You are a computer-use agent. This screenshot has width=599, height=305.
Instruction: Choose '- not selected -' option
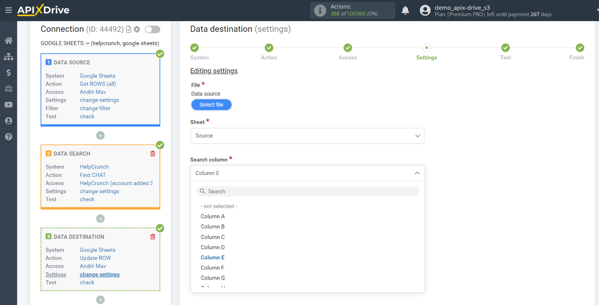point(219,206)
